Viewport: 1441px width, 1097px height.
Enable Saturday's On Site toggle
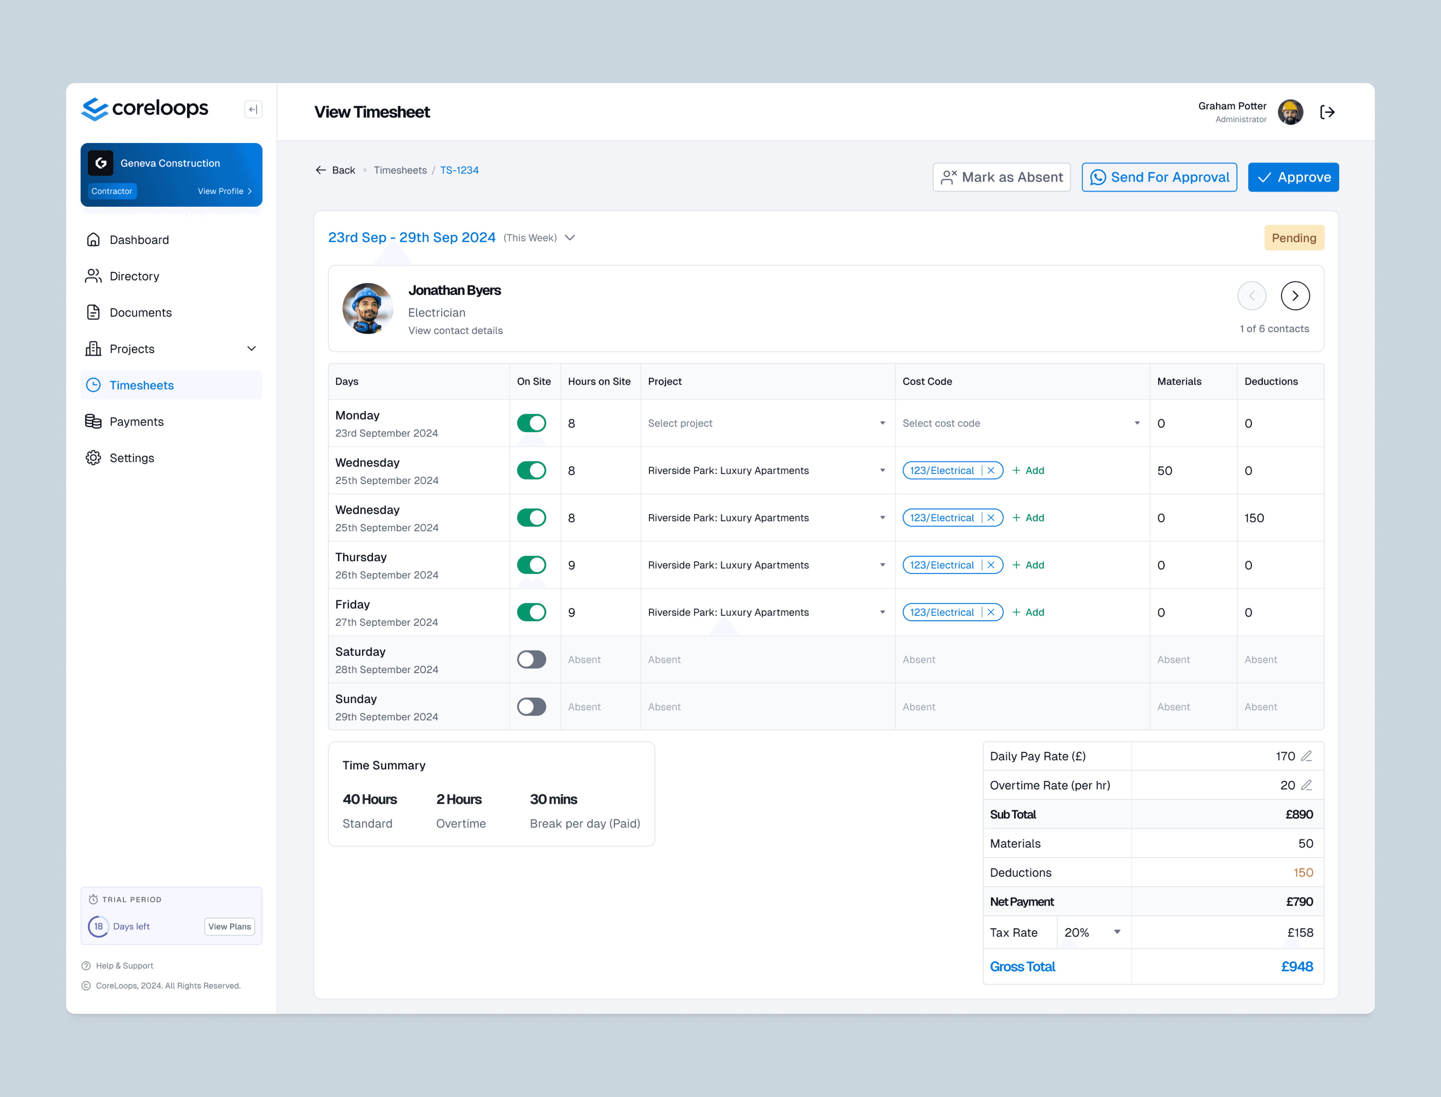tap(531, 659)
